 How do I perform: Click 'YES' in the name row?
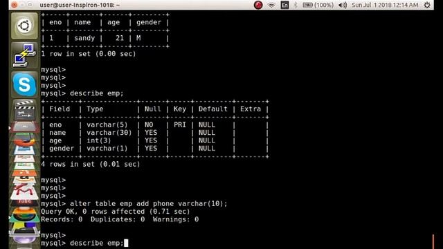pyautogui.click(x=151, y=132)
